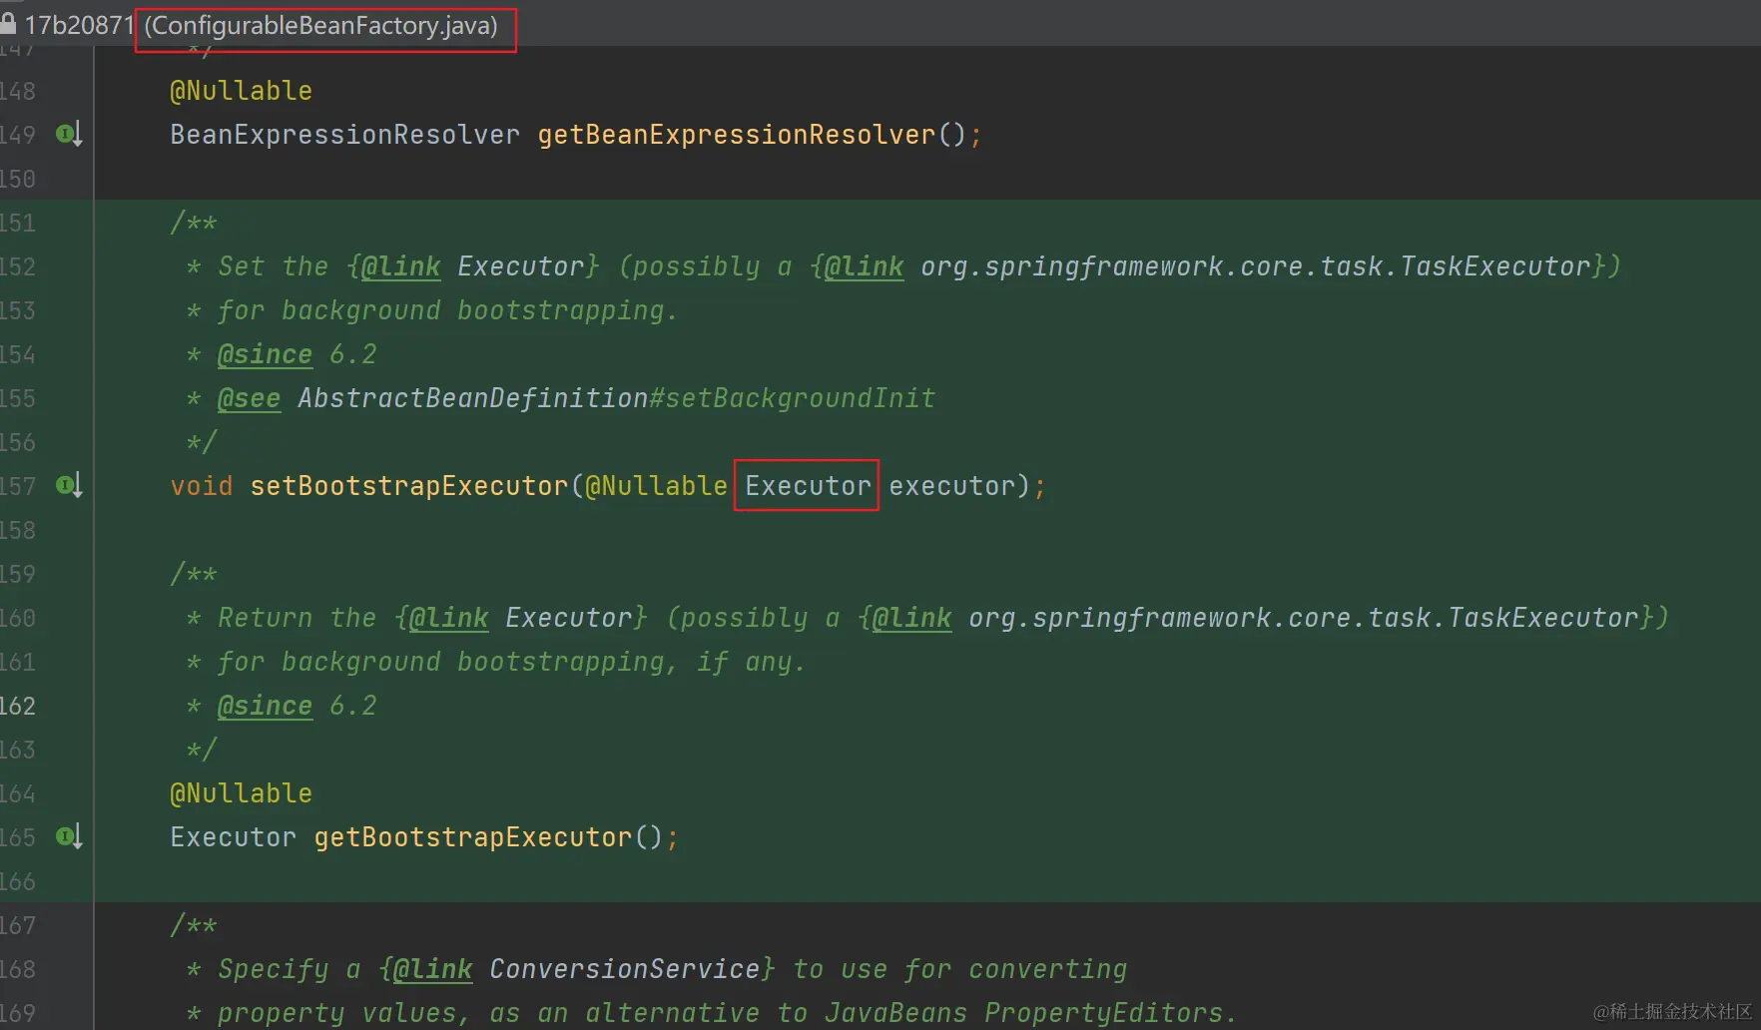Click the getBeanExpressionResolver method name
Screen dimensions: 1761x1030
click(x=737, y=135)
